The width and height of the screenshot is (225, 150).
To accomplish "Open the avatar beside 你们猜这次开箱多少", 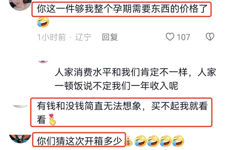I will [x=20, y=139].
